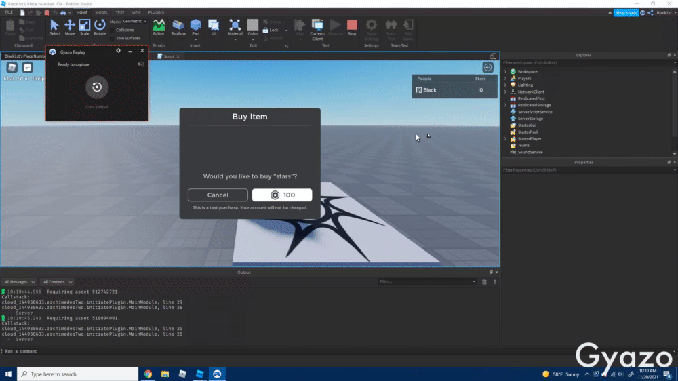Open the All Contexts filter dropdown
The image size is (678, 381).
pos(57,282)
